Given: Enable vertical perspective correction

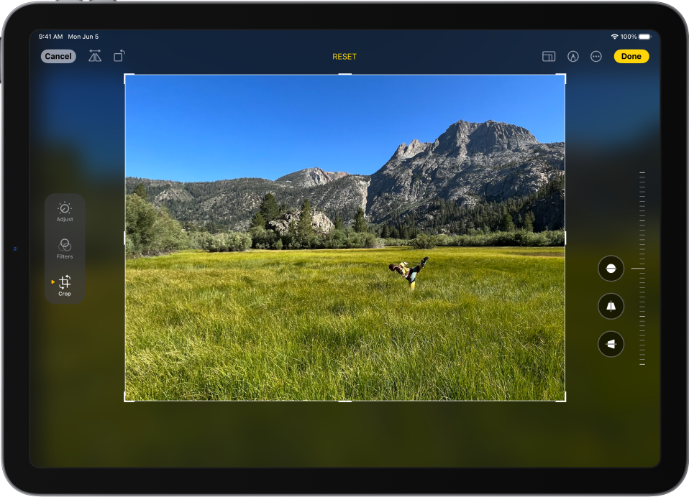Looking at the screenshot, I should 610,305.
